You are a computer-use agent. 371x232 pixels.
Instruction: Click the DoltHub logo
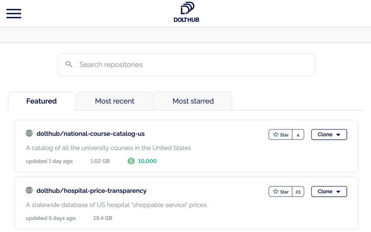pyautogui.click(x=186, y=12)
